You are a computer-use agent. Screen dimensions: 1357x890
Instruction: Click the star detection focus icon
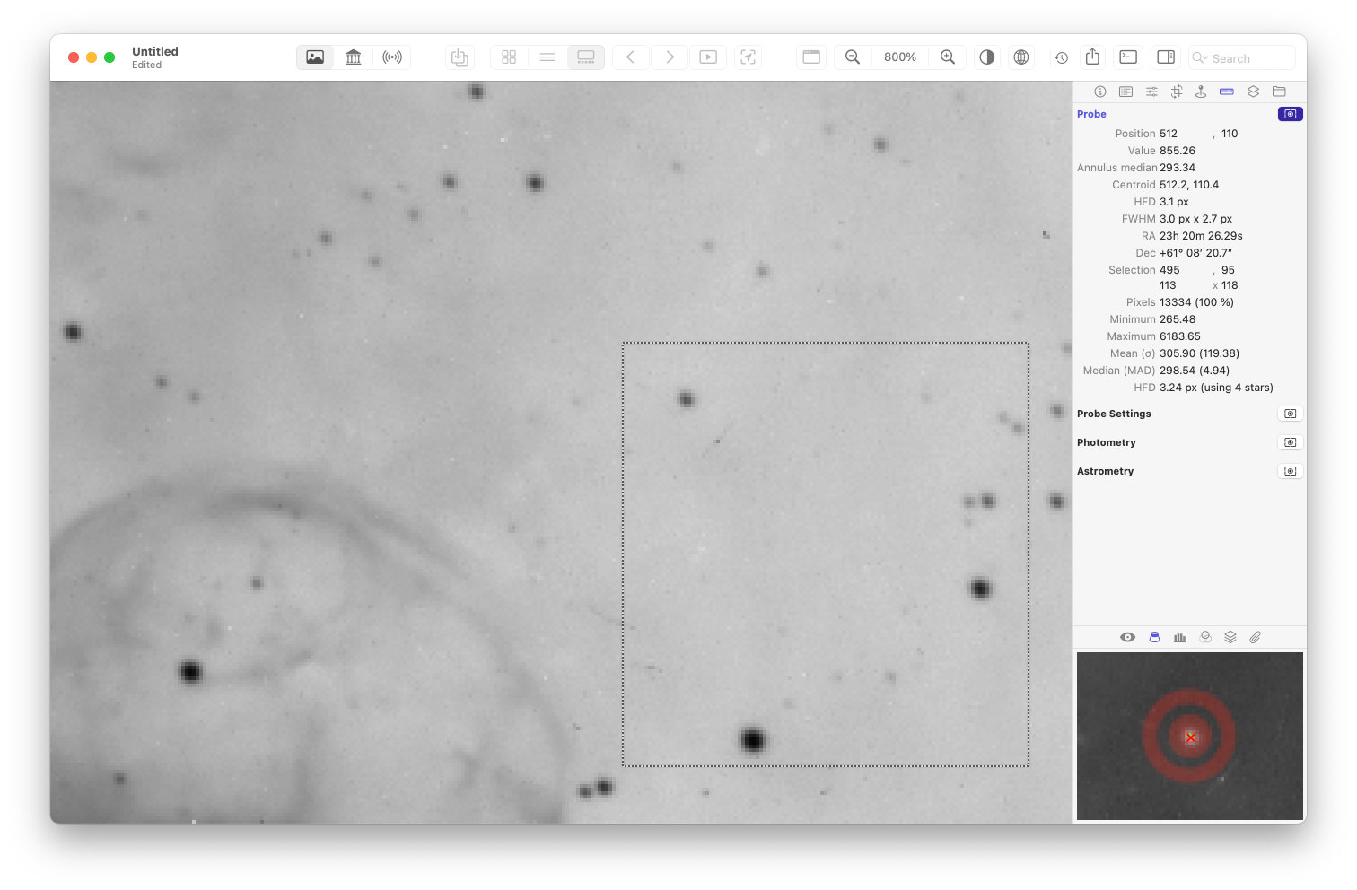[748, 57]
